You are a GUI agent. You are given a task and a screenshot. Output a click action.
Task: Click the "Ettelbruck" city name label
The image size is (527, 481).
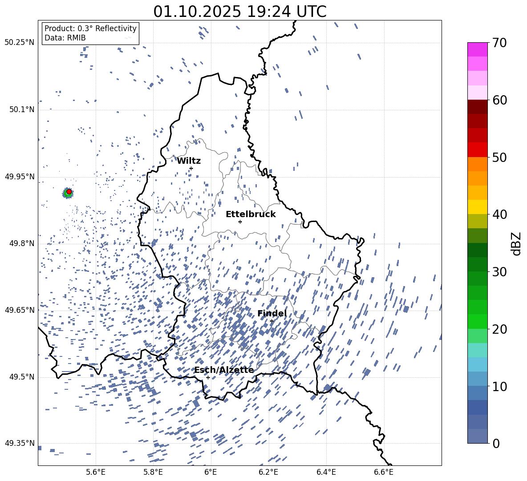pyautogui.click(x=251, y=214)
